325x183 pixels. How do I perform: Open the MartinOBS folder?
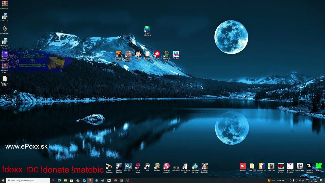coord(252,167)
